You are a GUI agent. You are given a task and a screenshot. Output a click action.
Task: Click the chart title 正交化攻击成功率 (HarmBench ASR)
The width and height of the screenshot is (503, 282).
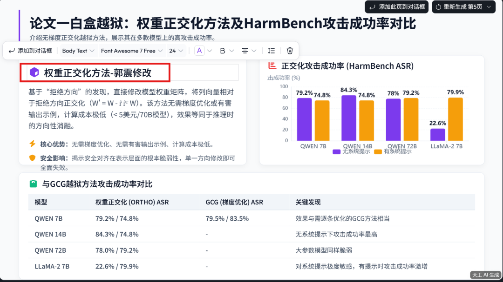pyautogui.click(x=347, y=66)
